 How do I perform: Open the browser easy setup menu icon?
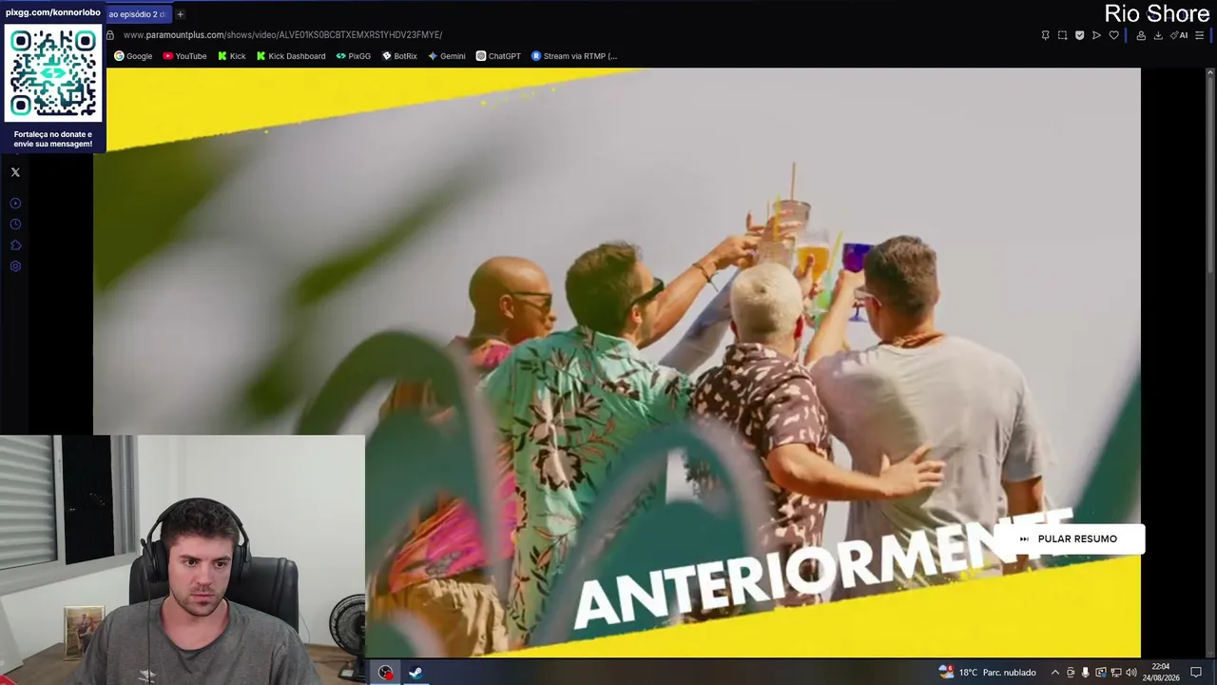[1200, 35]
